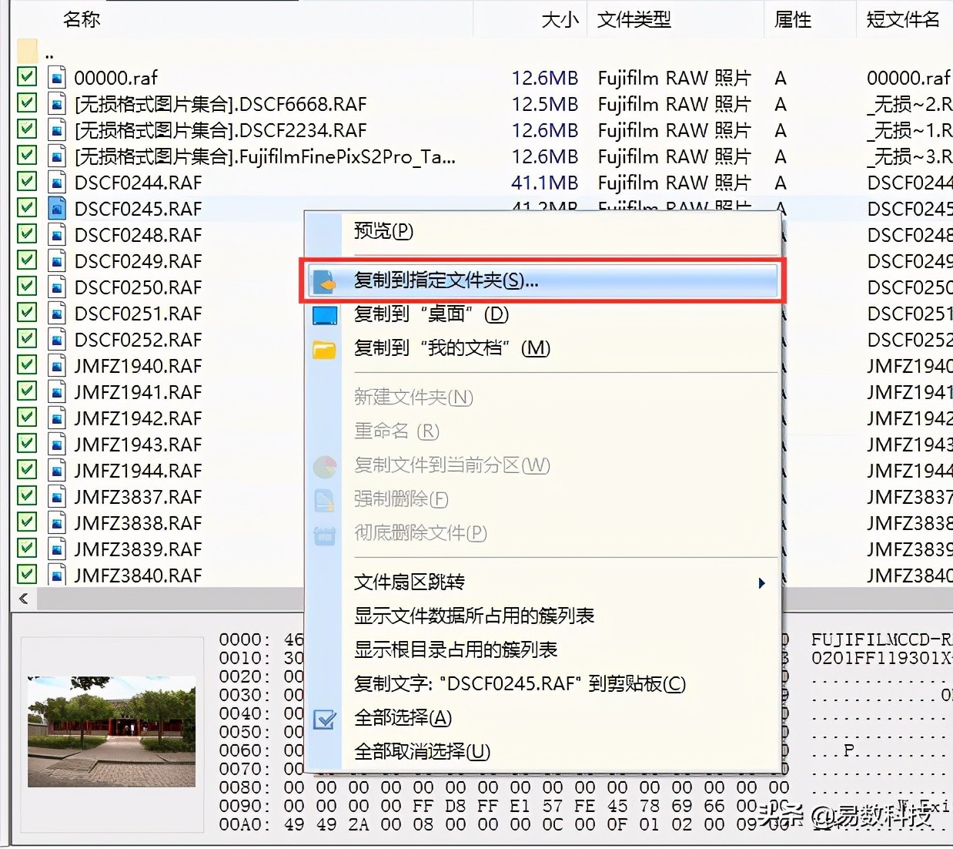
Task: Sort files by the 大小 column header
Action: [x=563, y=19]
